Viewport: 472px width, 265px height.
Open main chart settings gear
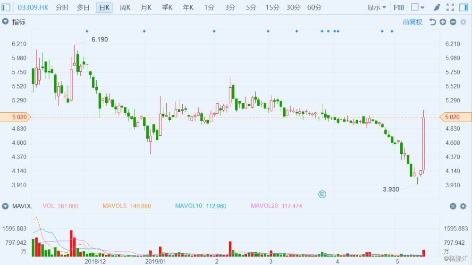(x=463, y=22)
